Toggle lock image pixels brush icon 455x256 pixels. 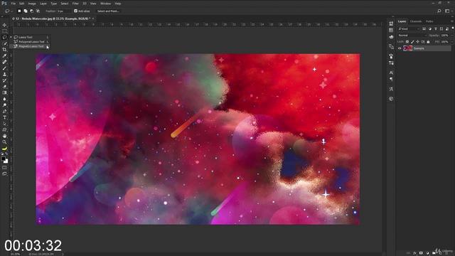coord(412,42)
